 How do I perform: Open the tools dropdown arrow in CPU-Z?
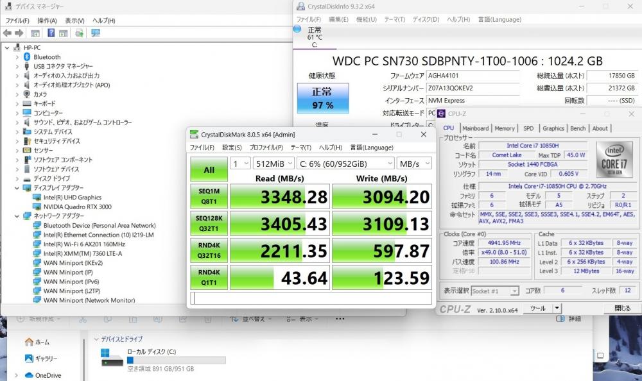[557, 308]
